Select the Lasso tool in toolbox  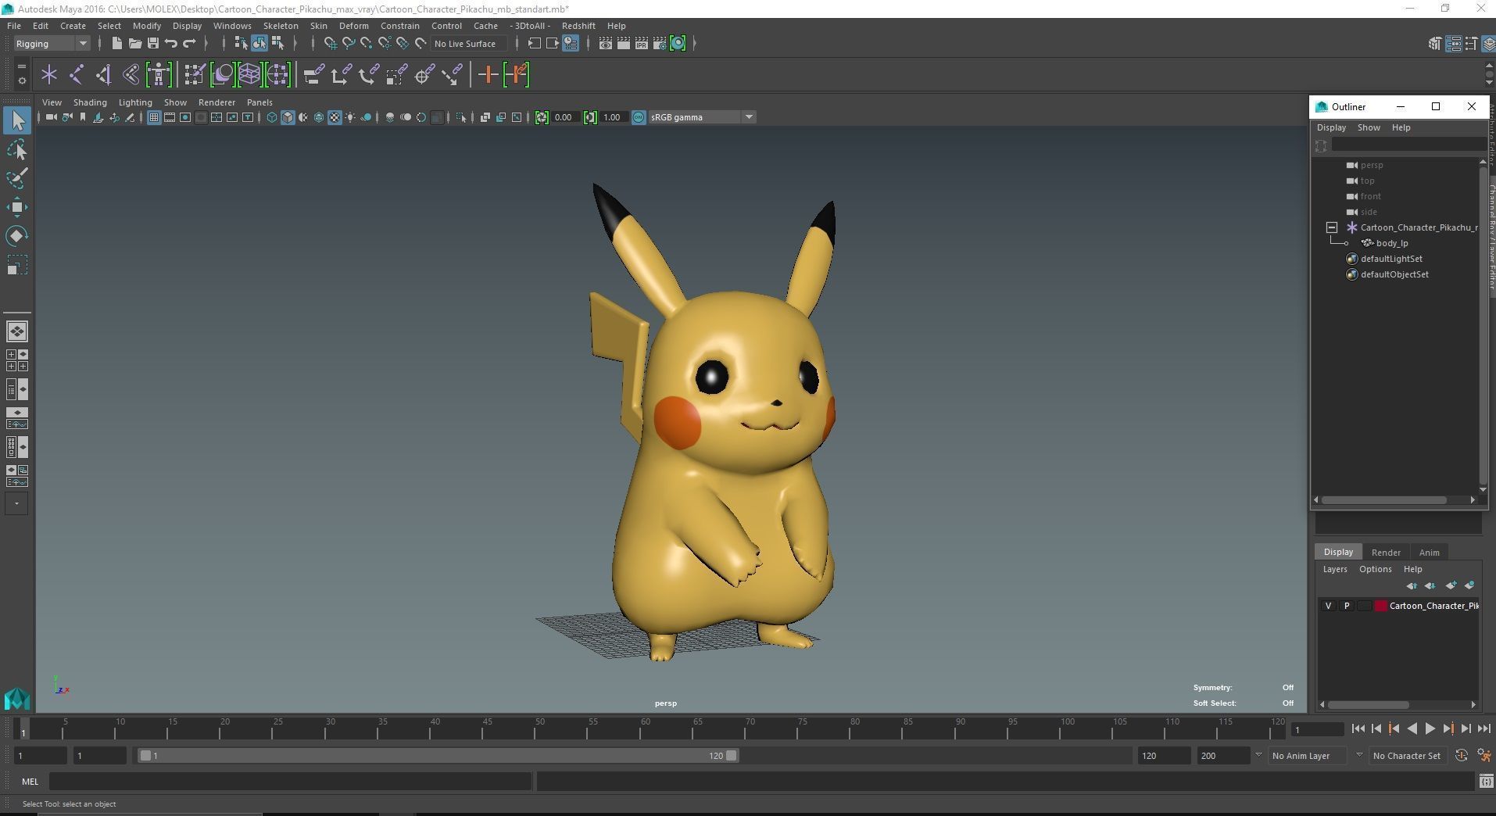click(x=17, y=149)
